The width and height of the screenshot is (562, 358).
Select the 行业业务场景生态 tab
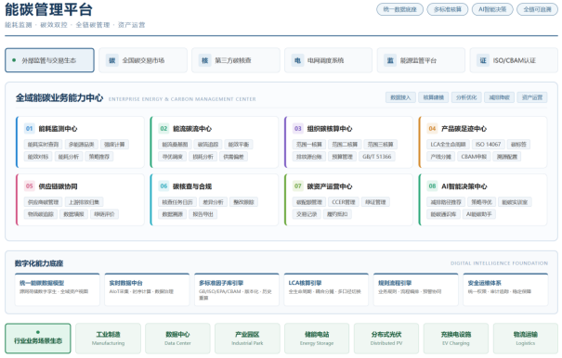tap(38, 339)
